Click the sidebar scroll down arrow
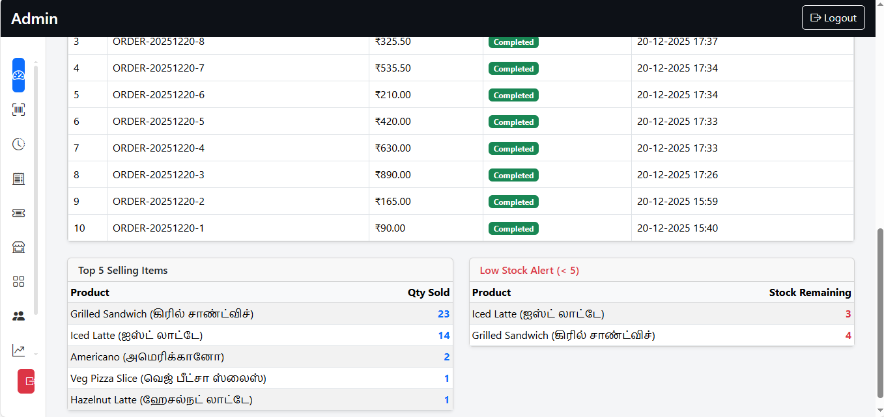This screenshot has height=417, width=884. (x=36, y=355)
